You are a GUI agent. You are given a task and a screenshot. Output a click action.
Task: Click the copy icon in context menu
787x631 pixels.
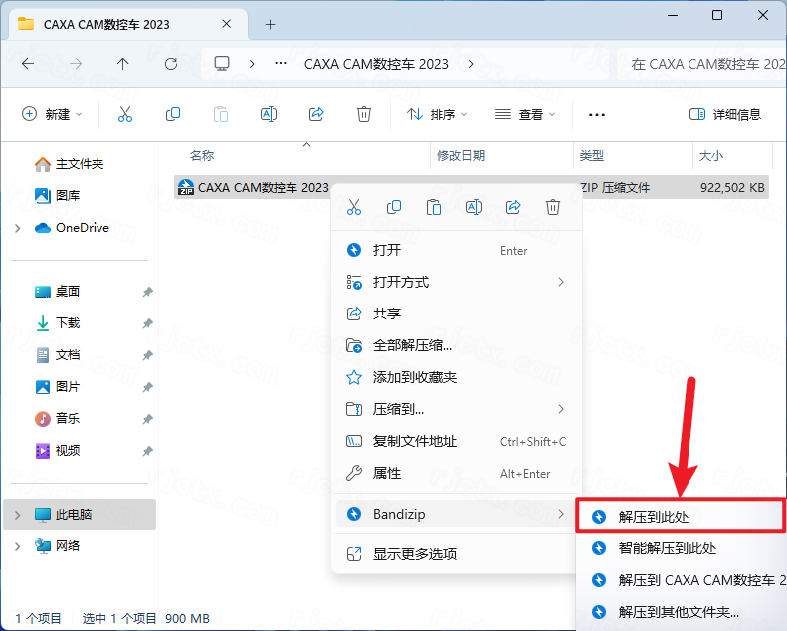point(394,207)
